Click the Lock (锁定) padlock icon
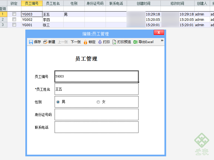The image size is (214, 160). pyautogui.click(x=85, y=42)
